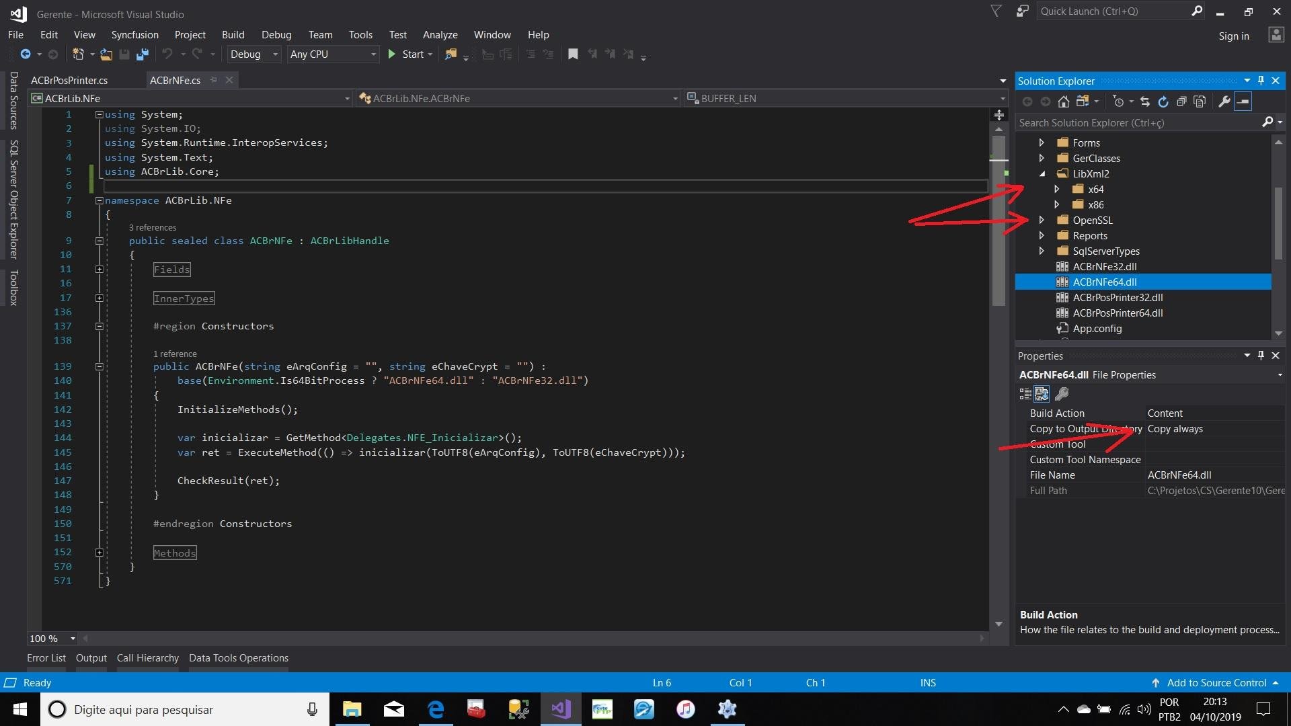The width and height of the screenshot is (1291, 726).
Task: Open the ACBrLib.NFe project navigation dropdown
Action: tap(190, 99)
